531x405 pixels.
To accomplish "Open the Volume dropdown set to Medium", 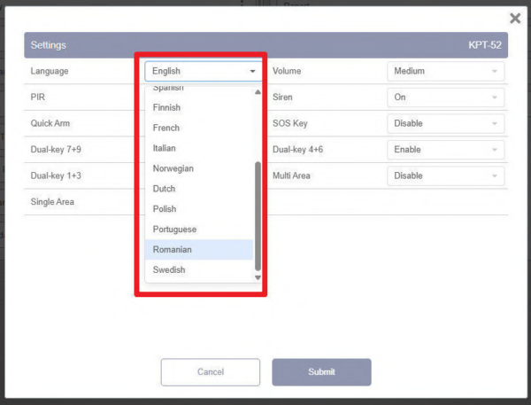I will pos(446,71).
